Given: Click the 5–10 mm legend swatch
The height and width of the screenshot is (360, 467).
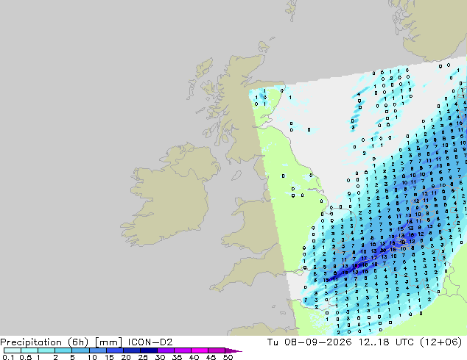Looking at the screenshot, I should click(80, 350).
